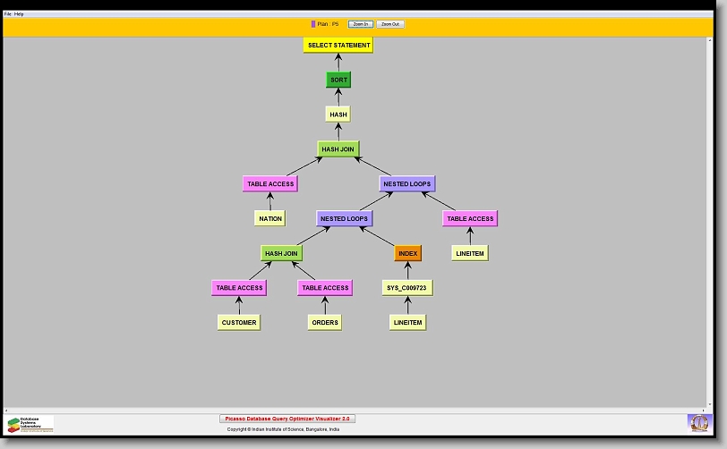
Task: Click the Picasso Database Query Optimizer Visualizer button
Action: [x=287, y=419]
